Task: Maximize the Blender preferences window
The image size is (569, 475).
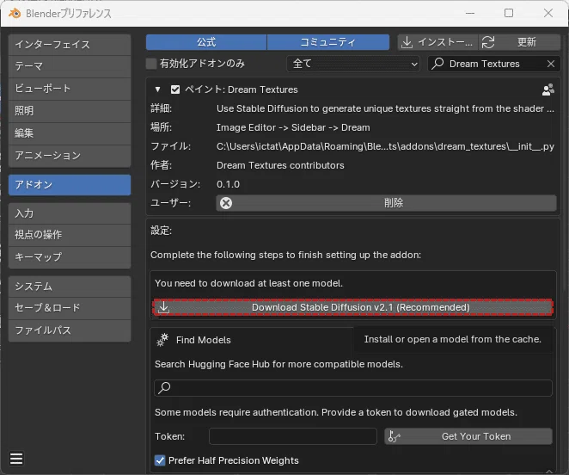Action: click(x=509, y=14)
